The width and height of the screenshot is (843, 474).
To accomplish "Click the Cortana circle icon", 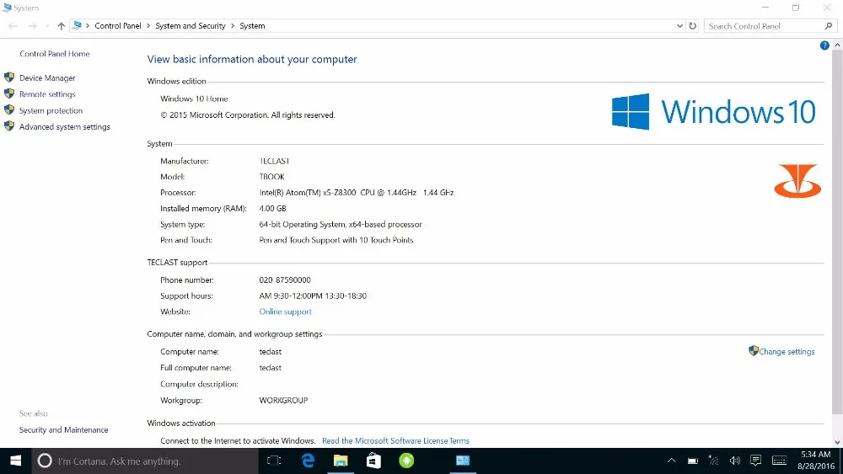I will click(x=45, y=461).
